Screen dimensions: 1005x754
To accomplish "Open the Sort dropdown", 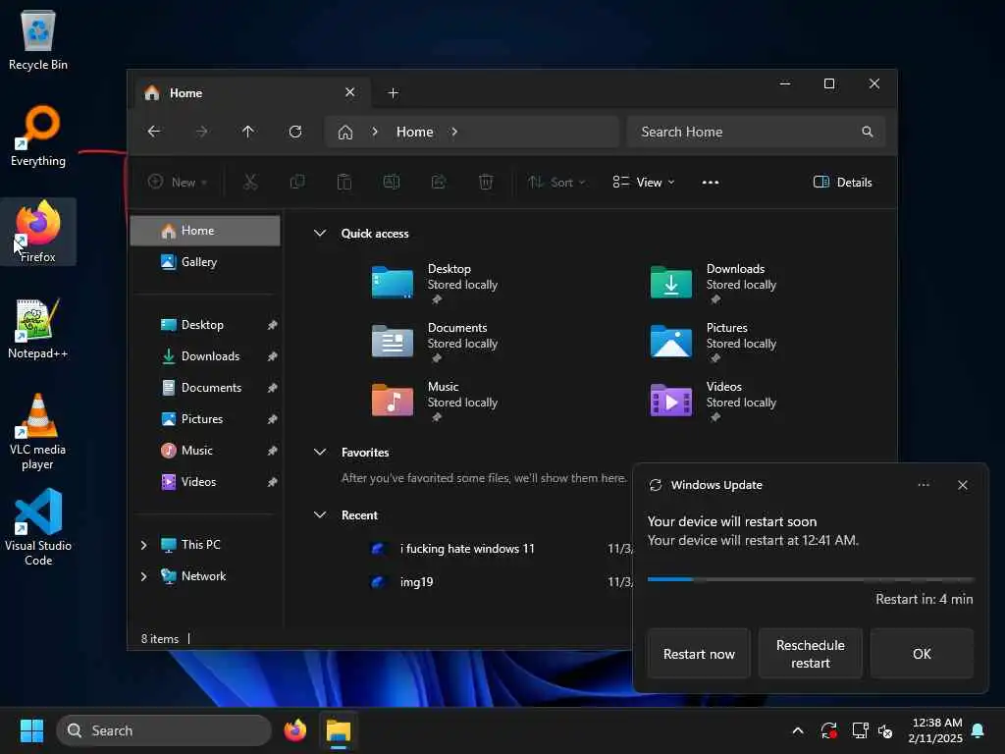I will pyautogui.click(x=556, y=182).
